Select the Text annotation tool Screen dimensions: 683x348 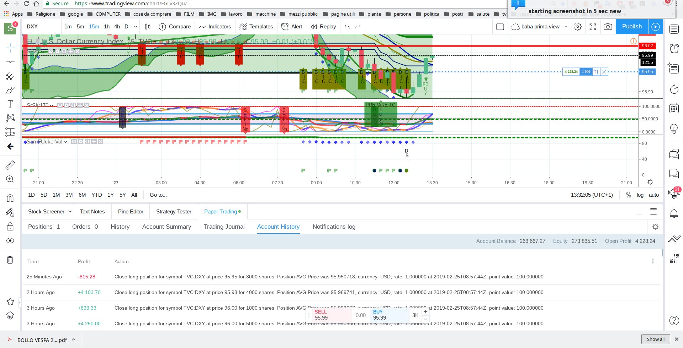10,104
